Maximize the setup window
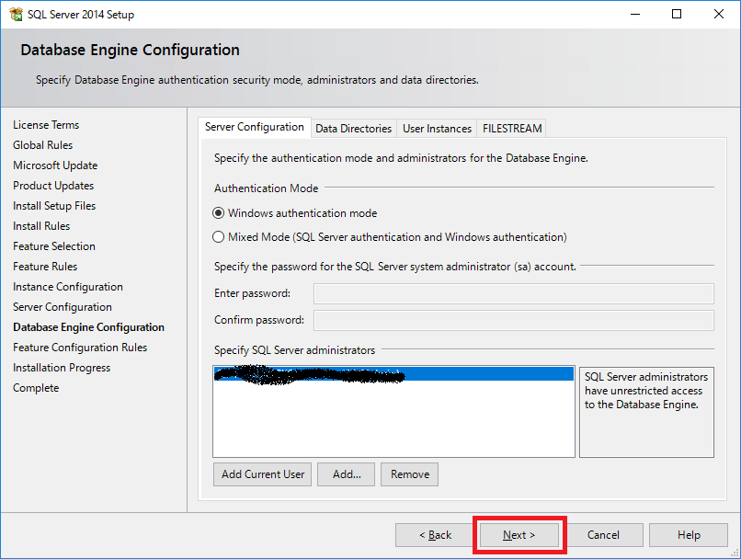741x559 pixels. [677, 14]
